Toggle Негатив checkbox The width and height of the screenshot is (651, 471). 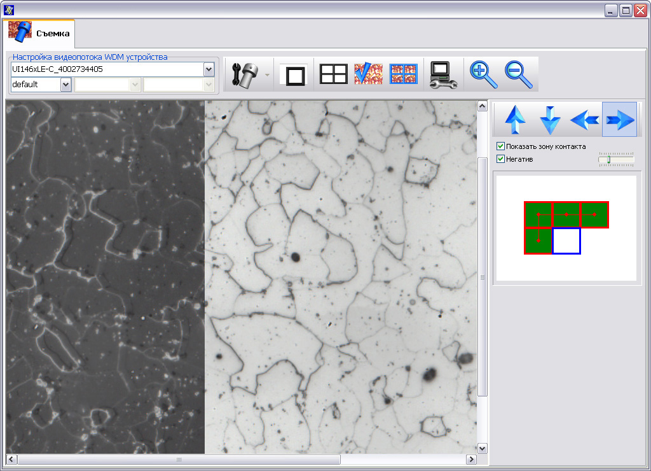pyautogui.click(x=501, y=158)
